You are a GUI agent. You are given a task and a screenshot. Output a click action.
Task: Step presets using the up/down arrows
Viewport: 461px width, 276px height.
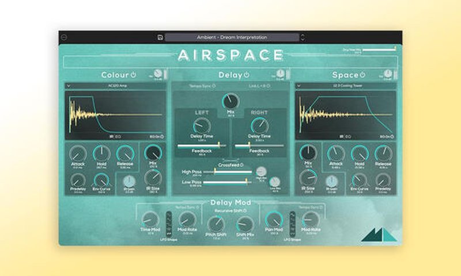(303, 37)
